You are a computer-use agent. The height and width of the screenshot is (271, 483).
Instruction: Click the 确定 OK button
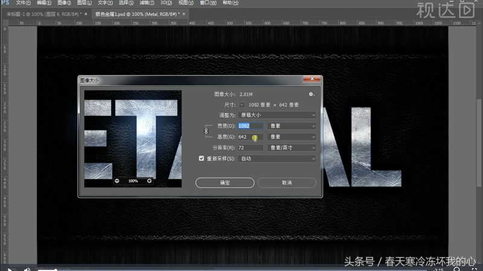click(x=225, y=182)
